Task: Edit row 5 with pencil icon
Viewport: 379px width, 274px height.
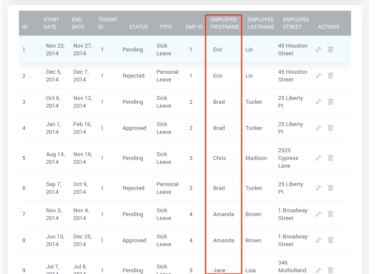Action: tap(318, 158)
